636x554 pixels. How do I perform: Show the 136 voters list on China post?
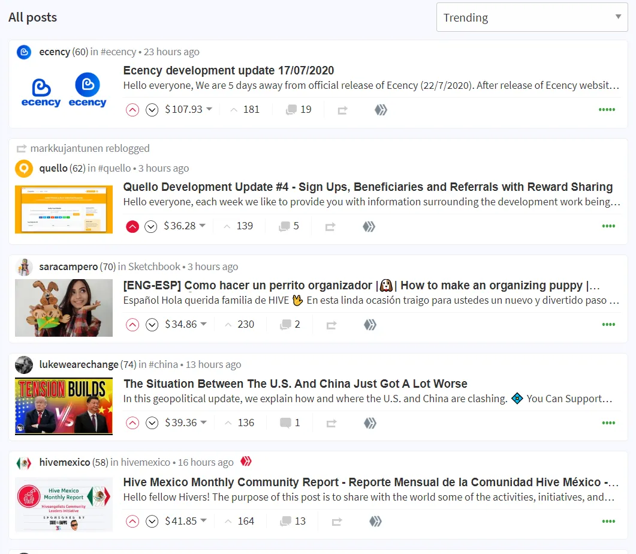coord(239,423)
